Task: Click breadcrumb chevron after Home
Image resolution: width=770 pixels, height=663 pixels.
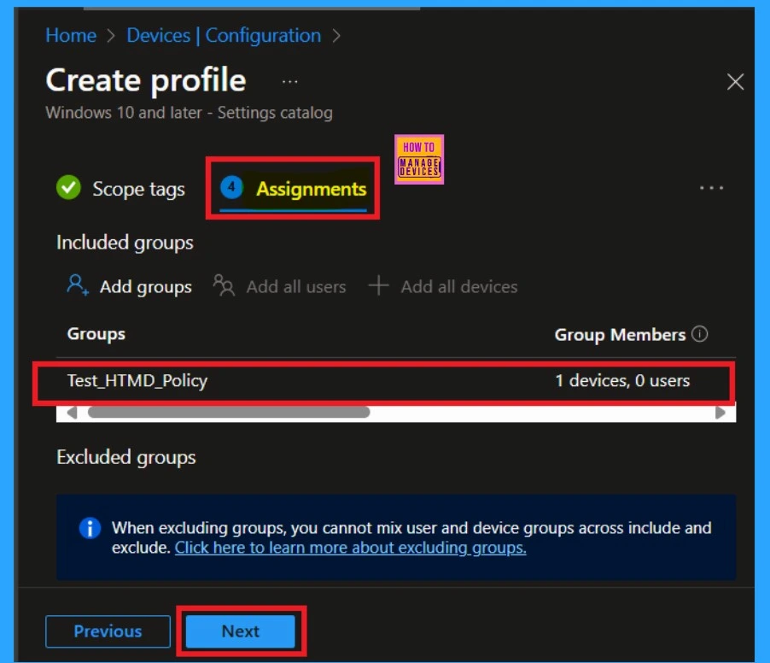Action: 111,36
